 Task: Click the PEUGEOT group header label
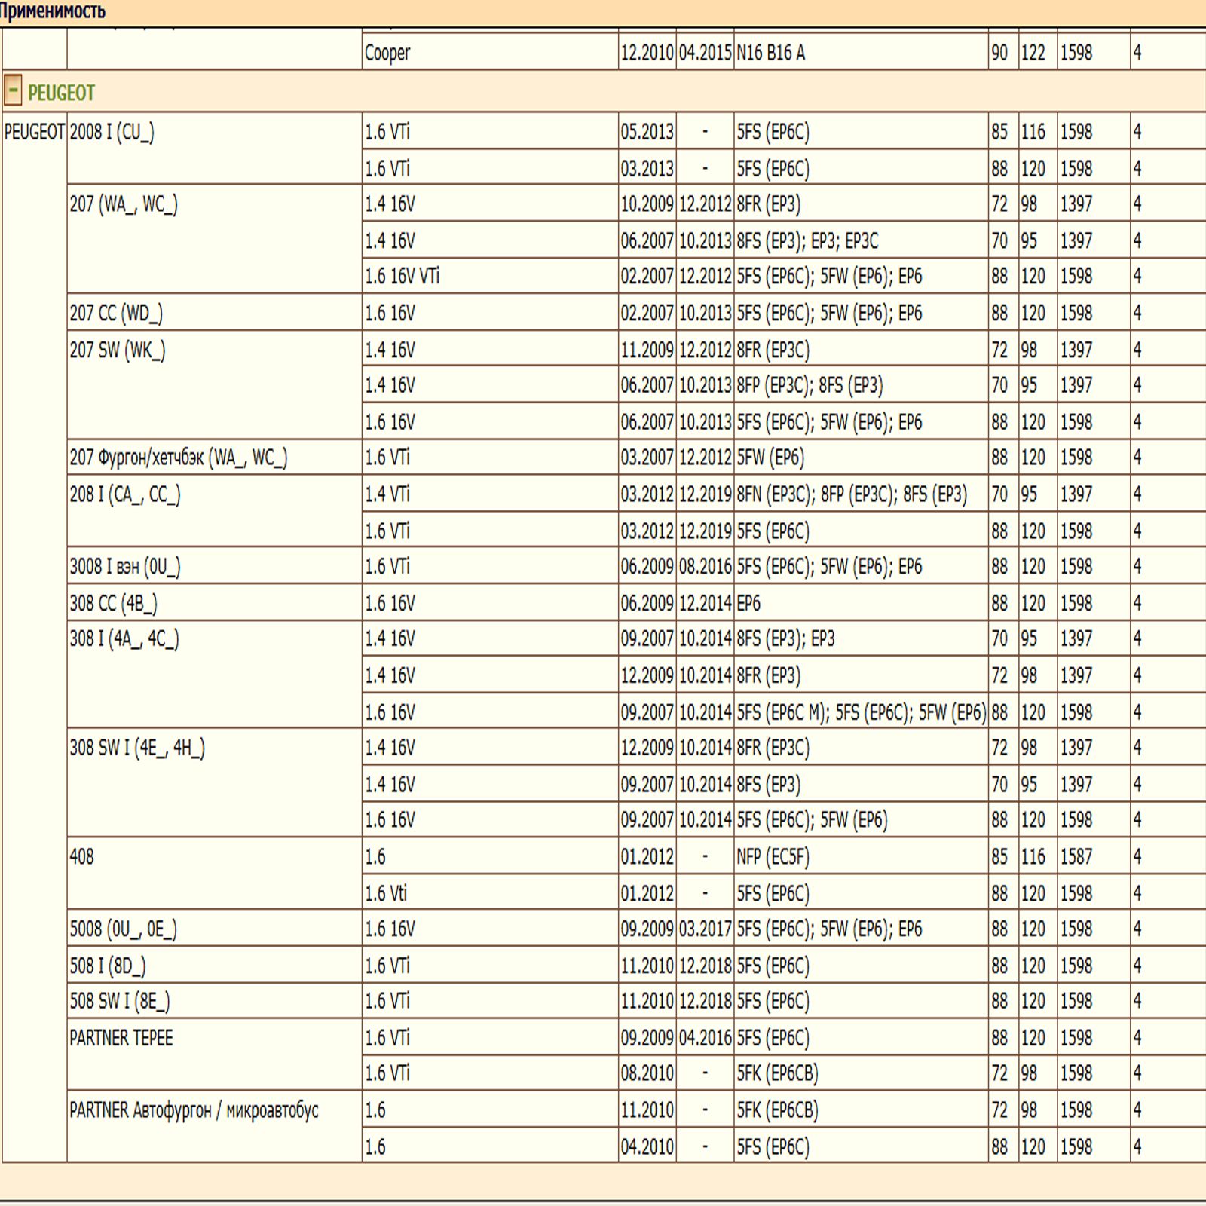tap(61, 93)
